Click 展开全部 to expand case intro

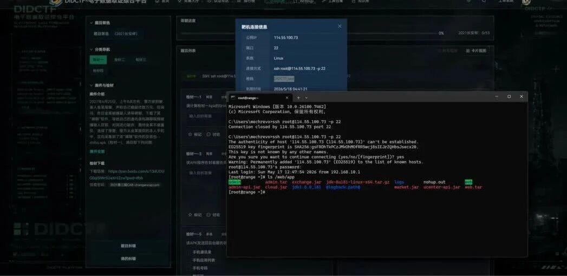tap(97, 152)
